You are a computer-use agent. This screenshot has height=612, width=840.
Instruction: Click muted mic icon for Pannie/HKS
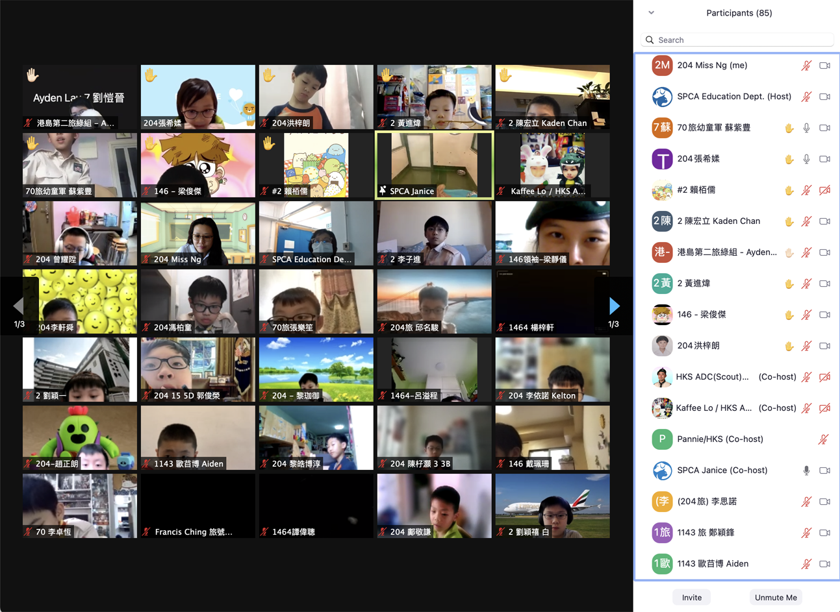(823, 439)
